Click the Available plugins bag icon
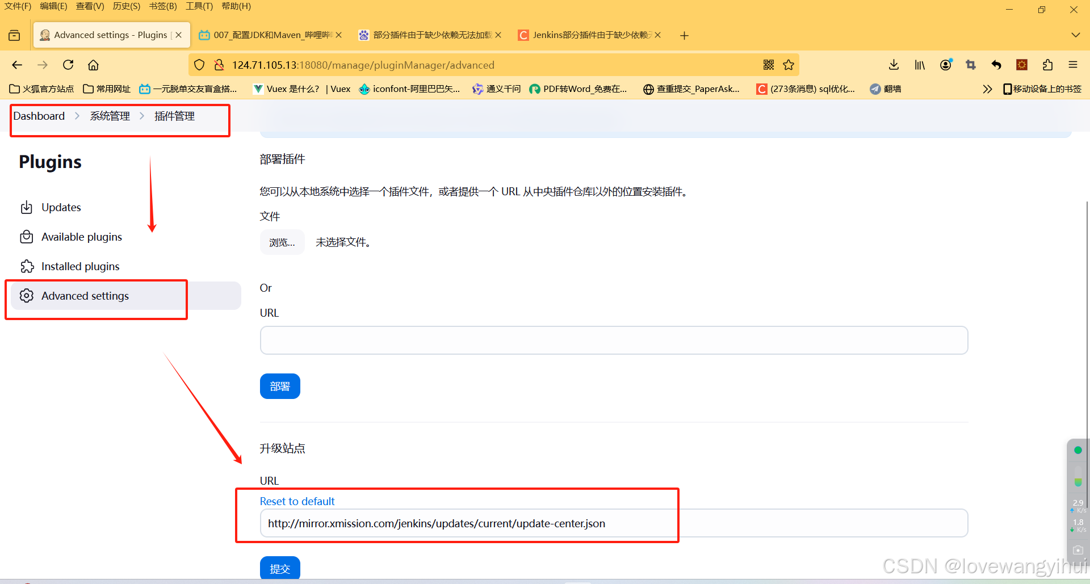Screen dimensions: 1090x584 click(27, 237)
